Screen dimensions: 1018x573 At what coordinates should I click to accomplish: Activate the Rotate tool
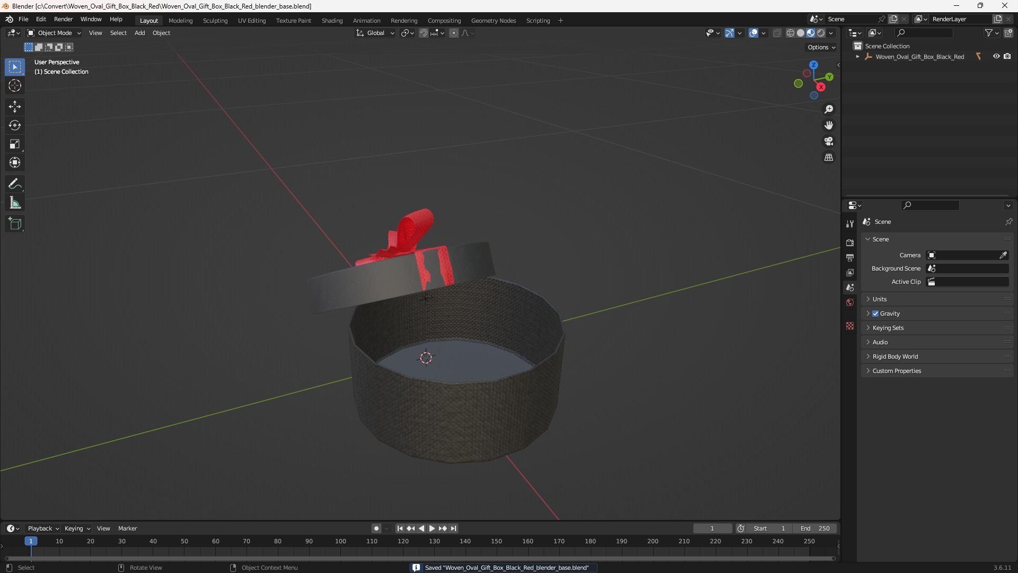coord(15,125)
